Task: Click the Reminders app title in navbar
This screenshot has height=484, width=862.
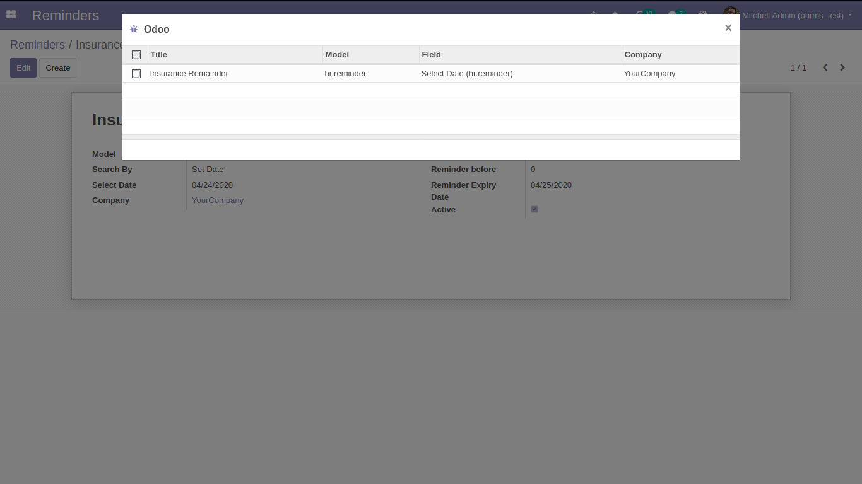Action: [x=66, y=16]
